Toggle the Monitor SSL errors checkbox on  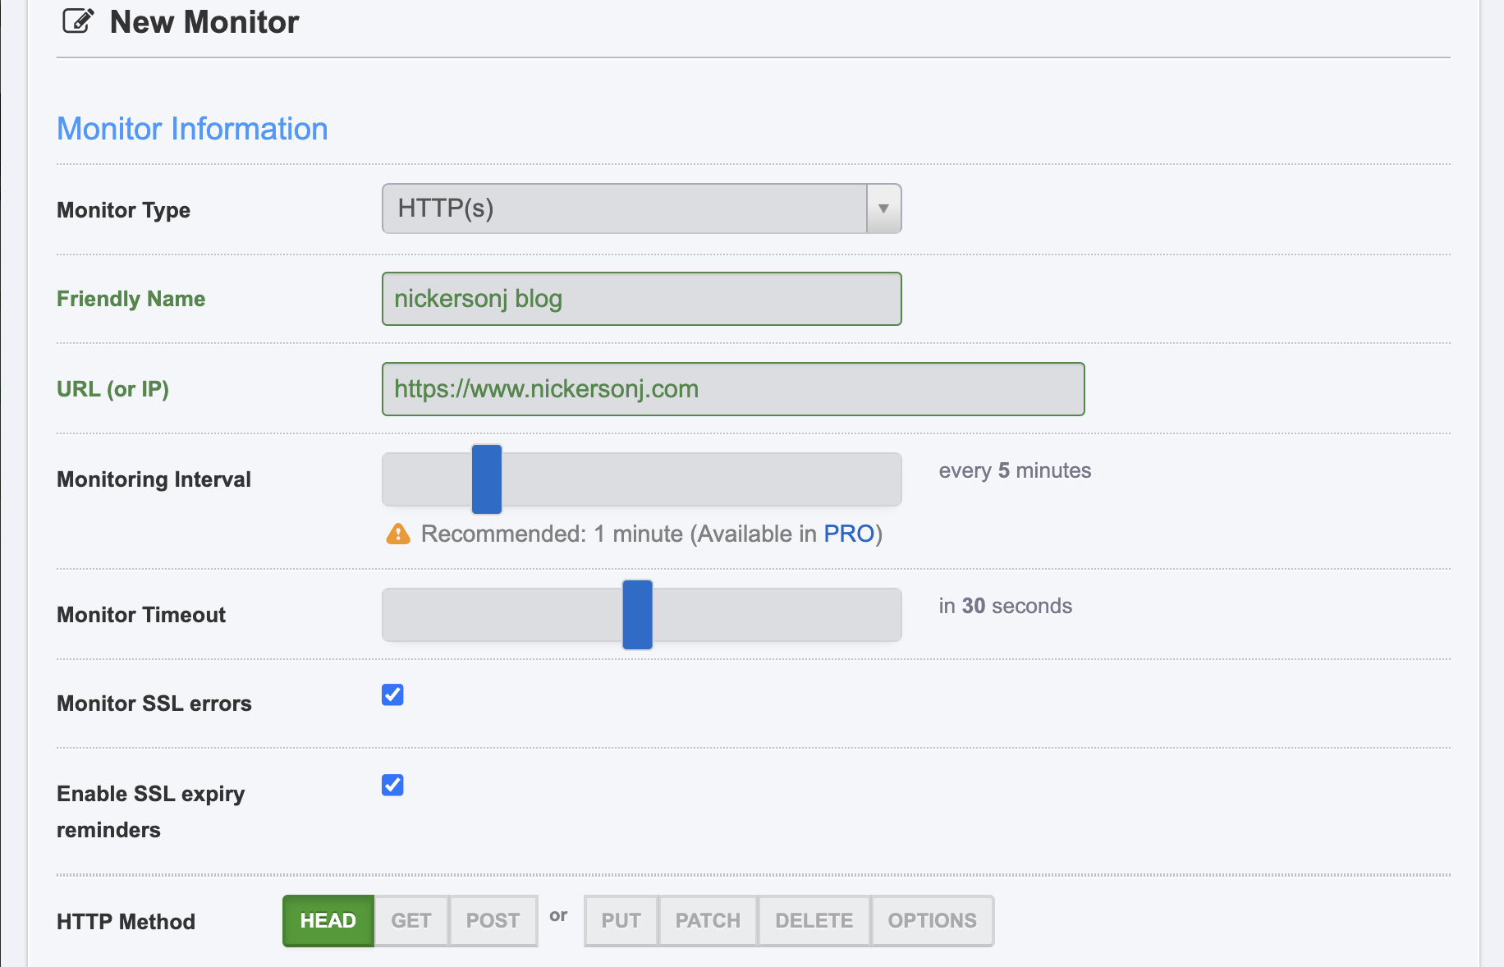(x=392, y=694)
